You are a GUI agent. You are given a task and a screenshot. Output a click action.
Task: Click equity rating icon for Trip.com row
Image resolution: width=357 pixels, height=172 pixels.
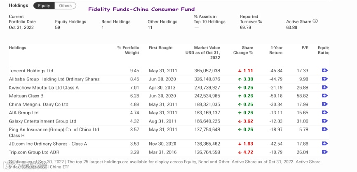324,152
